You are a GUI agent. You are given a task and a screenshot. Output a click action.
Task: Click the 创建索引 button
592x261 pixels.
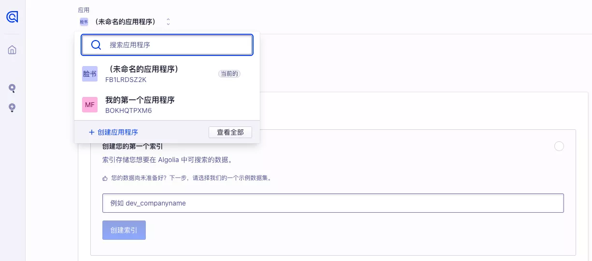(124, 230)
